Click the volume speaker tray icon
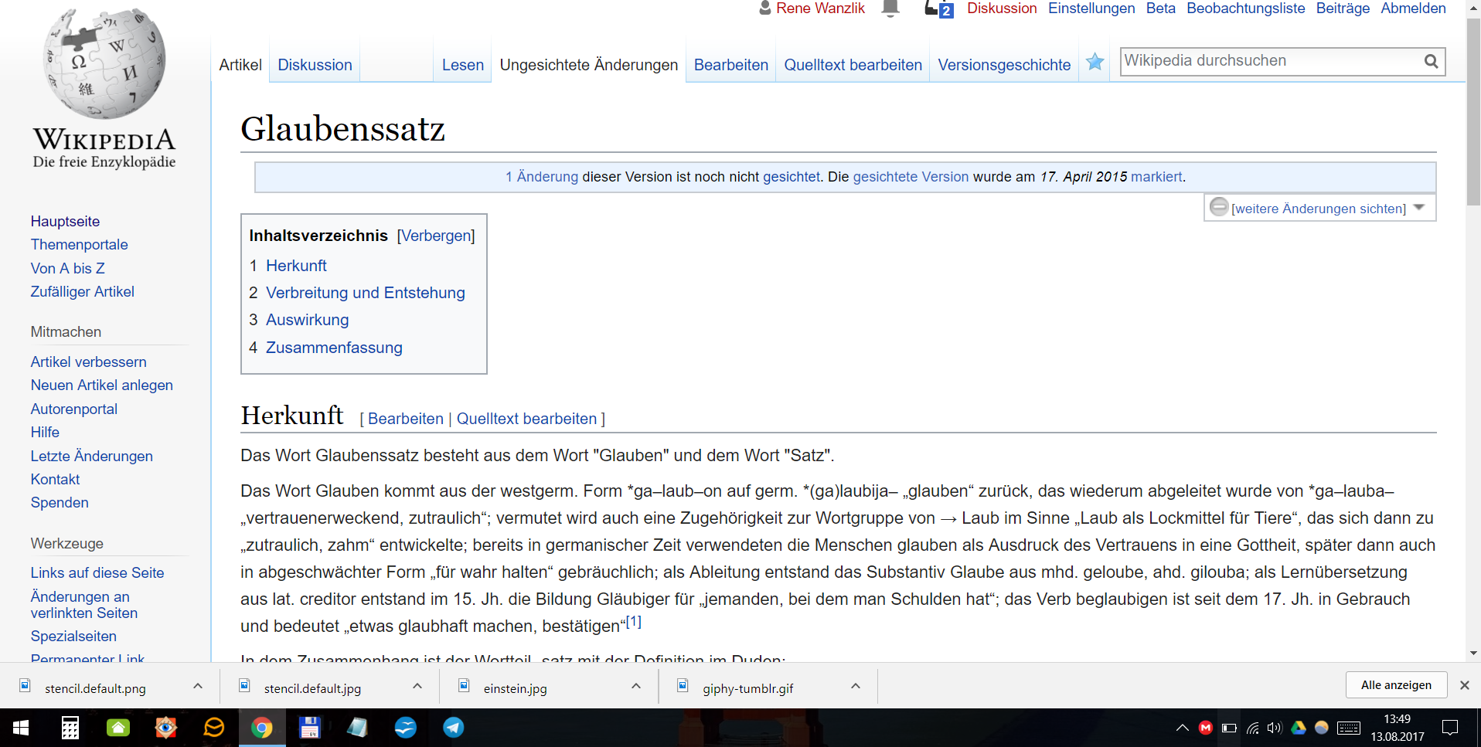This screenshot has height=747, width=1481. click(1274, 728)
